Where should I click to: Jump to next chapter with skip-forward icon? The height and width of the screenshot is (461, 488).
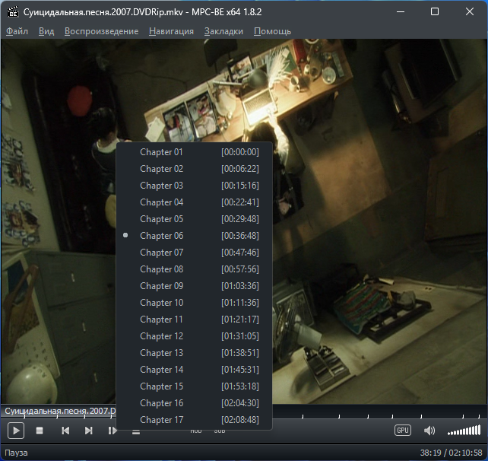pyautogui.click(x=89, y=431)
